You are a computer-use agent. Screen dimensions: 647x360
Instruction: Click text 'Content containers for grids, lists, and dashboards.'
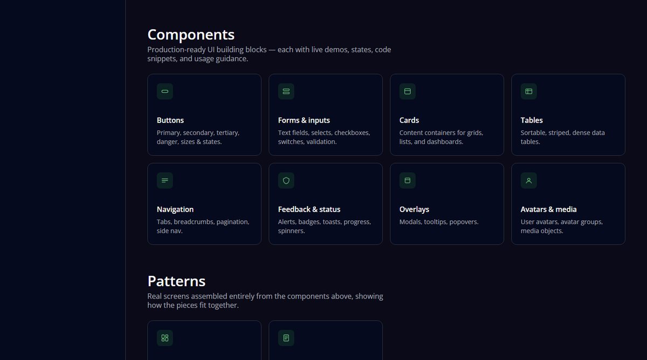click(x=442, y=137)
